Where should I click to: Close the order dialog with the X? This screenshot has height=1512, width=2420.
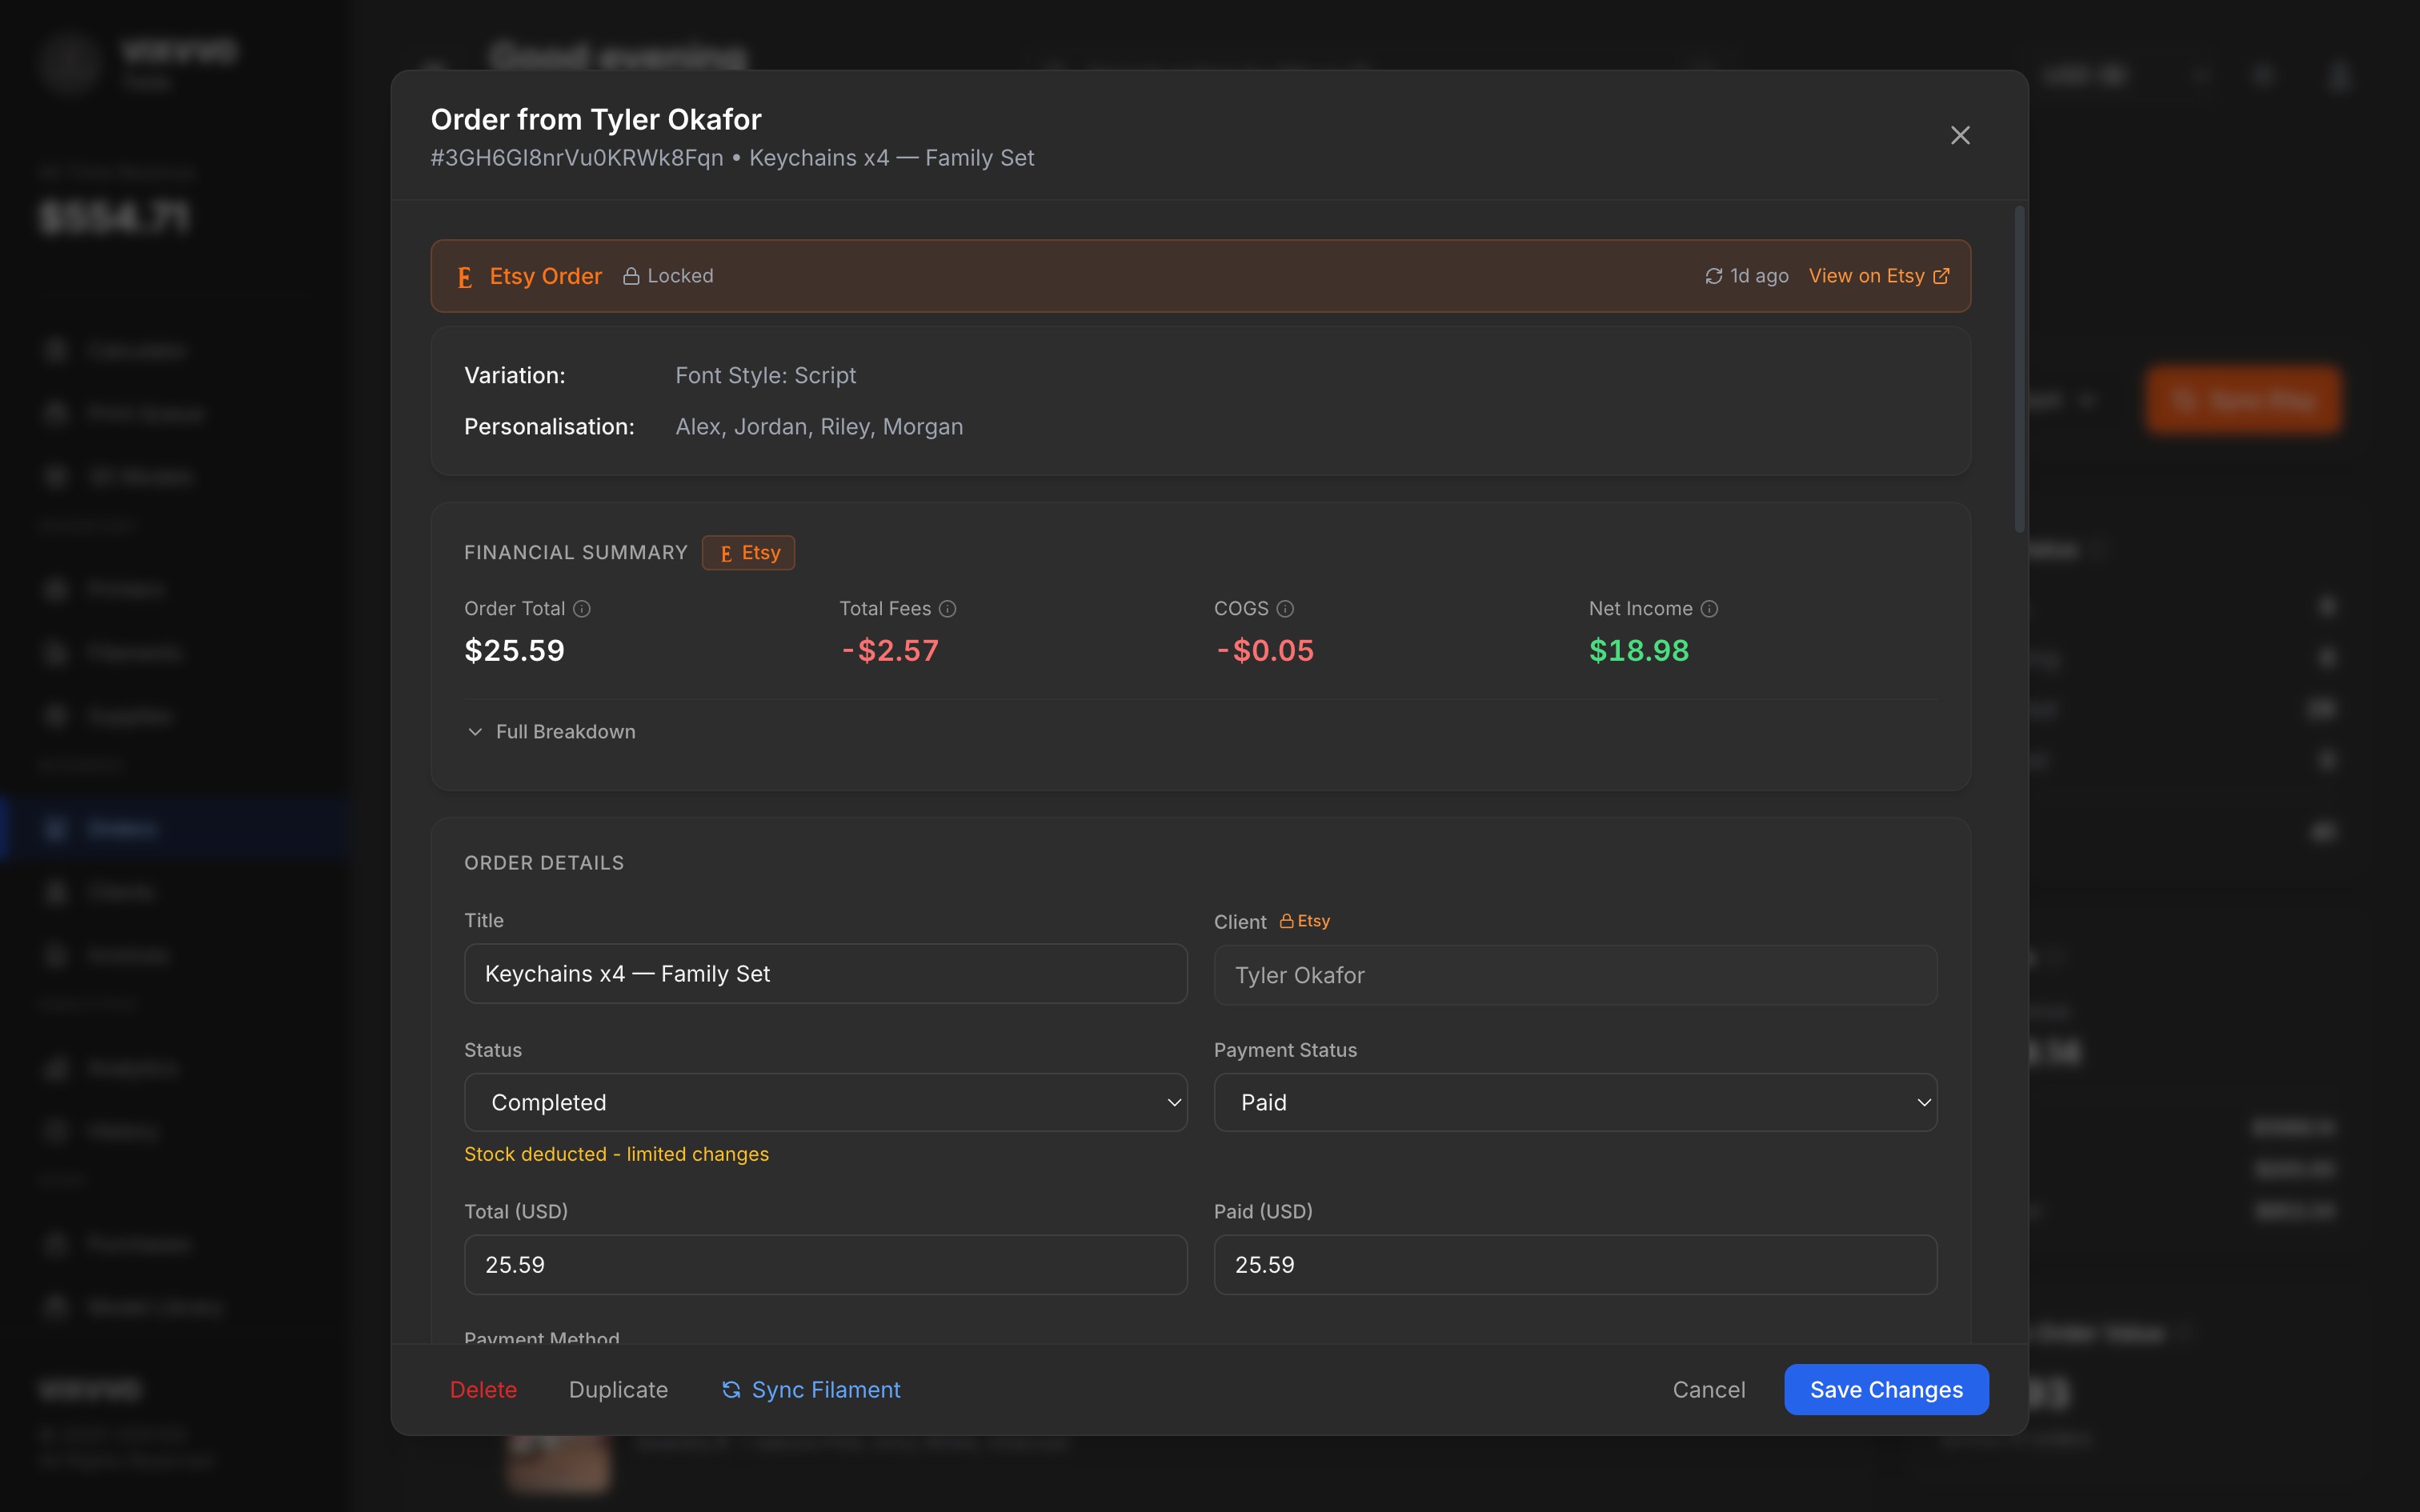[x=1960, y=135]
